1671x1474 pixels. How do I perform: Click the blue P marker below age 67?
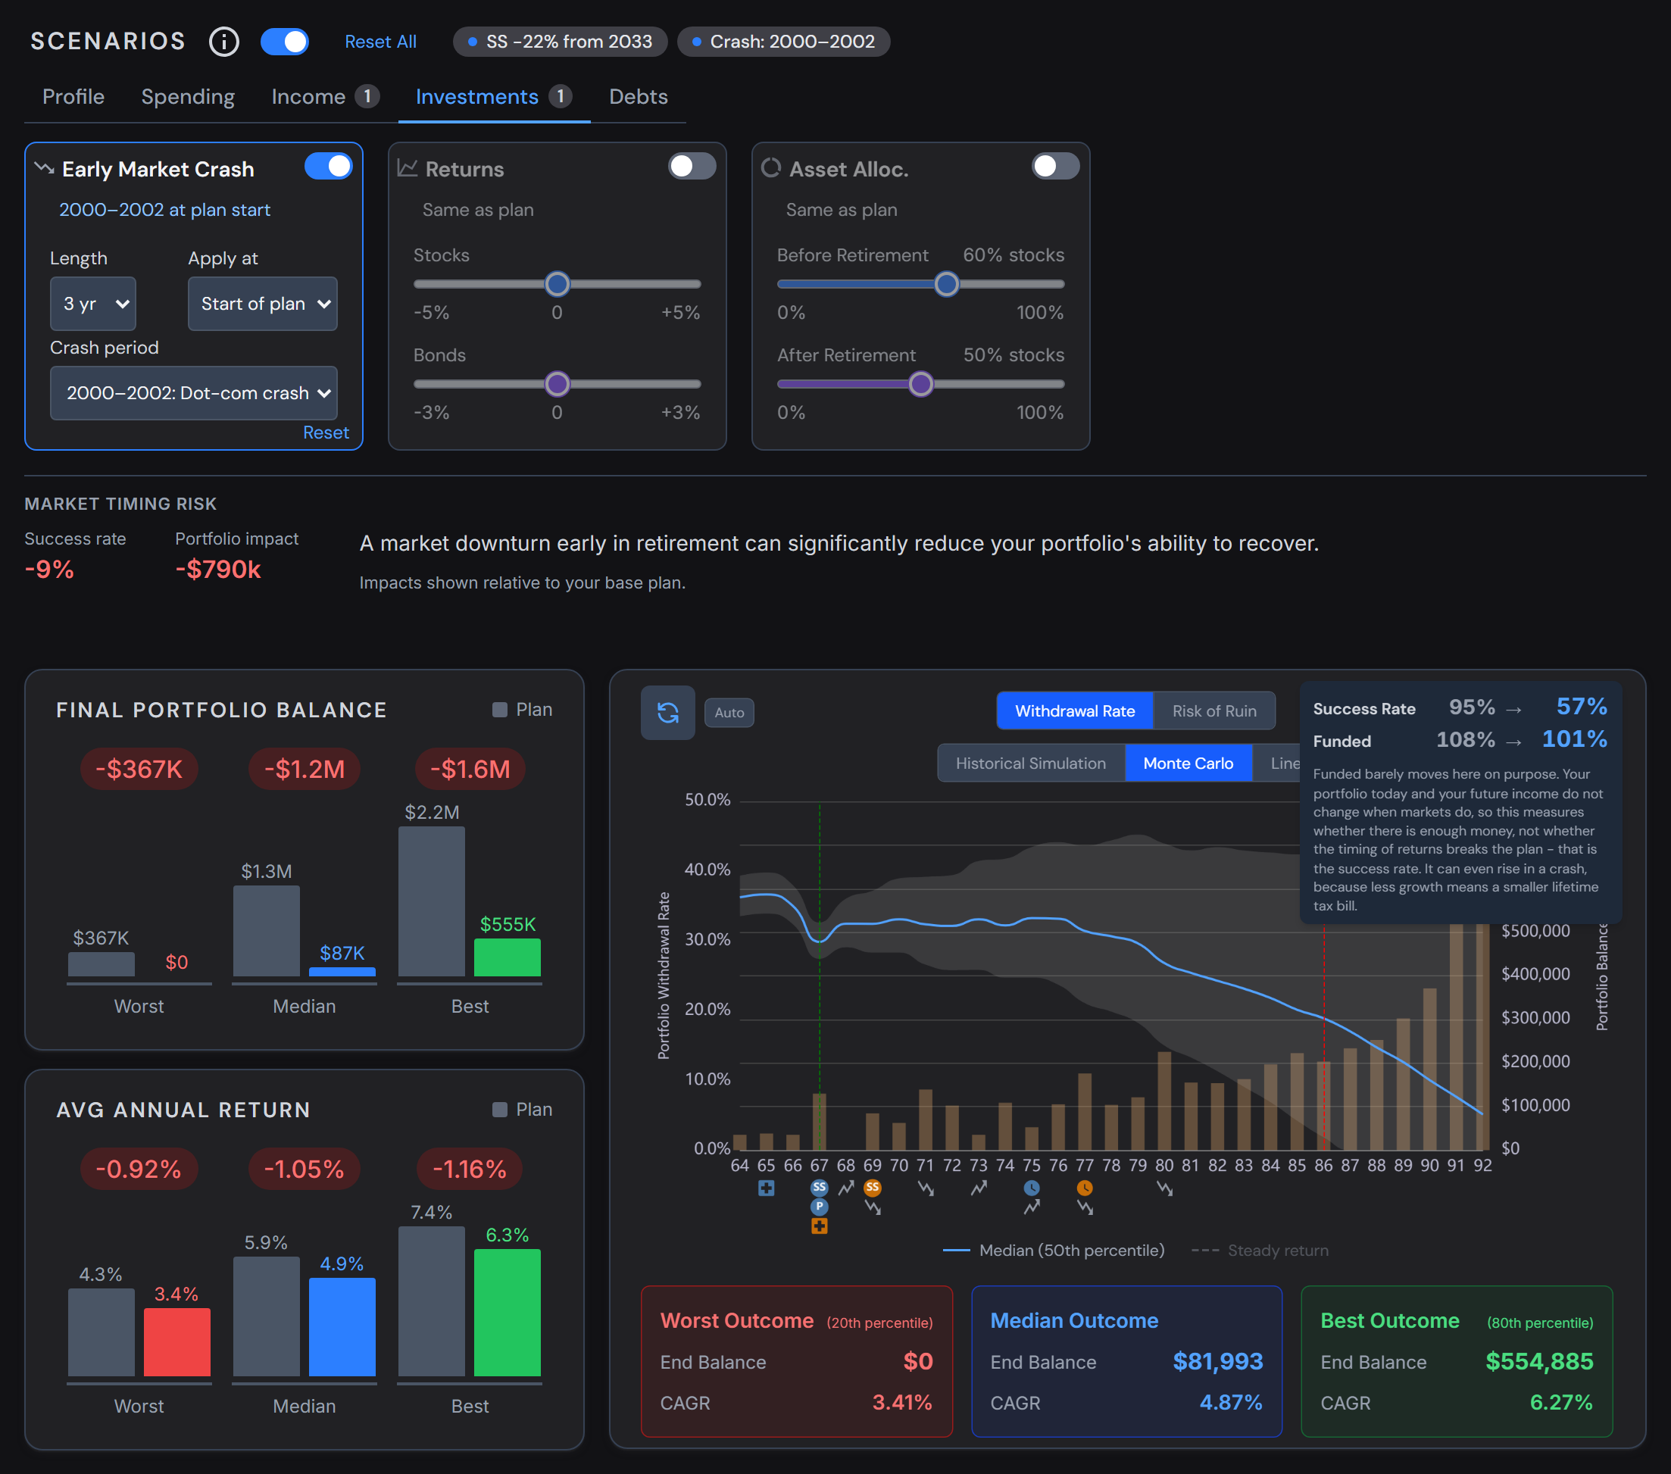pyautogui.click(x=819, y=1207)
